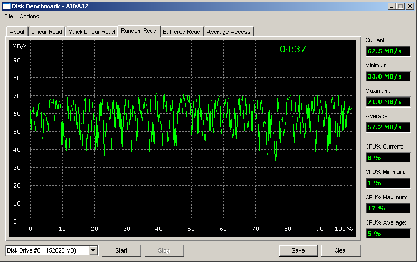Click the Start benchmark button
This screenshot has width=417, height=262.
pyautogui.click(x=121, y=250)
